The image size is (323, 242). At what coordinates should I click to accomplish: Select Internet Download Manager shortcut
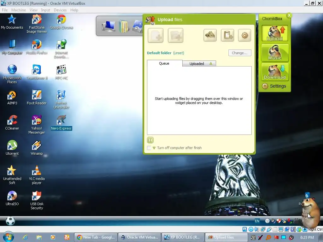pos(62,49)
